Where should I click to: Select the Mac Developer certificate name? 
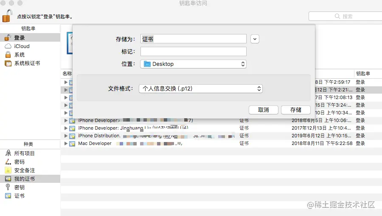coord(95,143)
